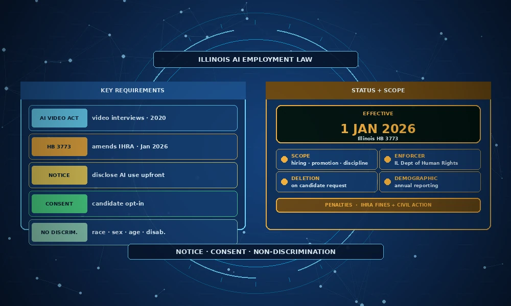Click the Penalties IHRA fines bar

click(378, 205)
